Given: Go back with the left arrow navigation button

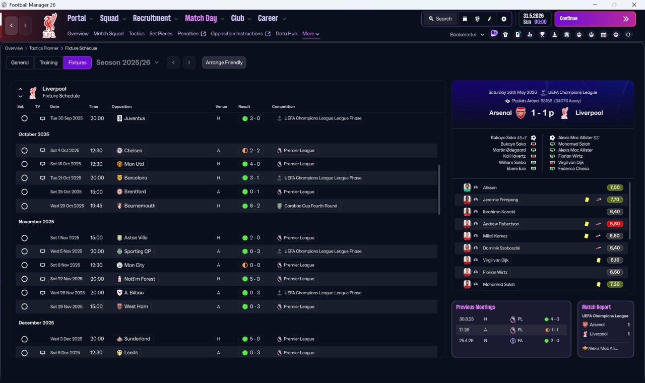Looking at the screenshot, I should tap(12, 25).
